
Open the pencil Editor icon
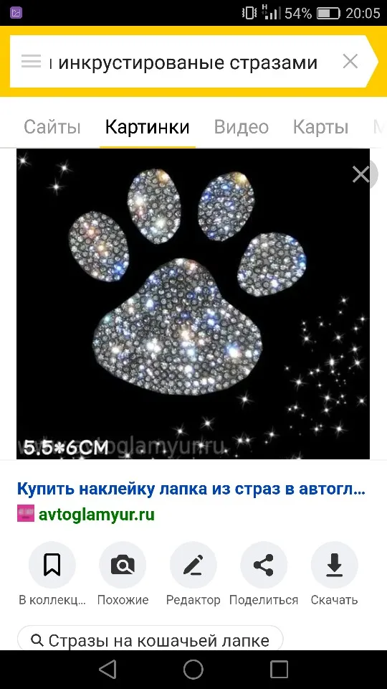(x=193, y=565)
